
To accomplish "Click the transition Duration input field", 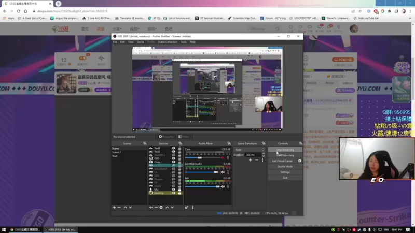I will (253, 155).
